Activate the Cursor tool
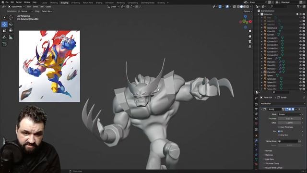Screen dimensions: 307x173 tap(11, 17)
